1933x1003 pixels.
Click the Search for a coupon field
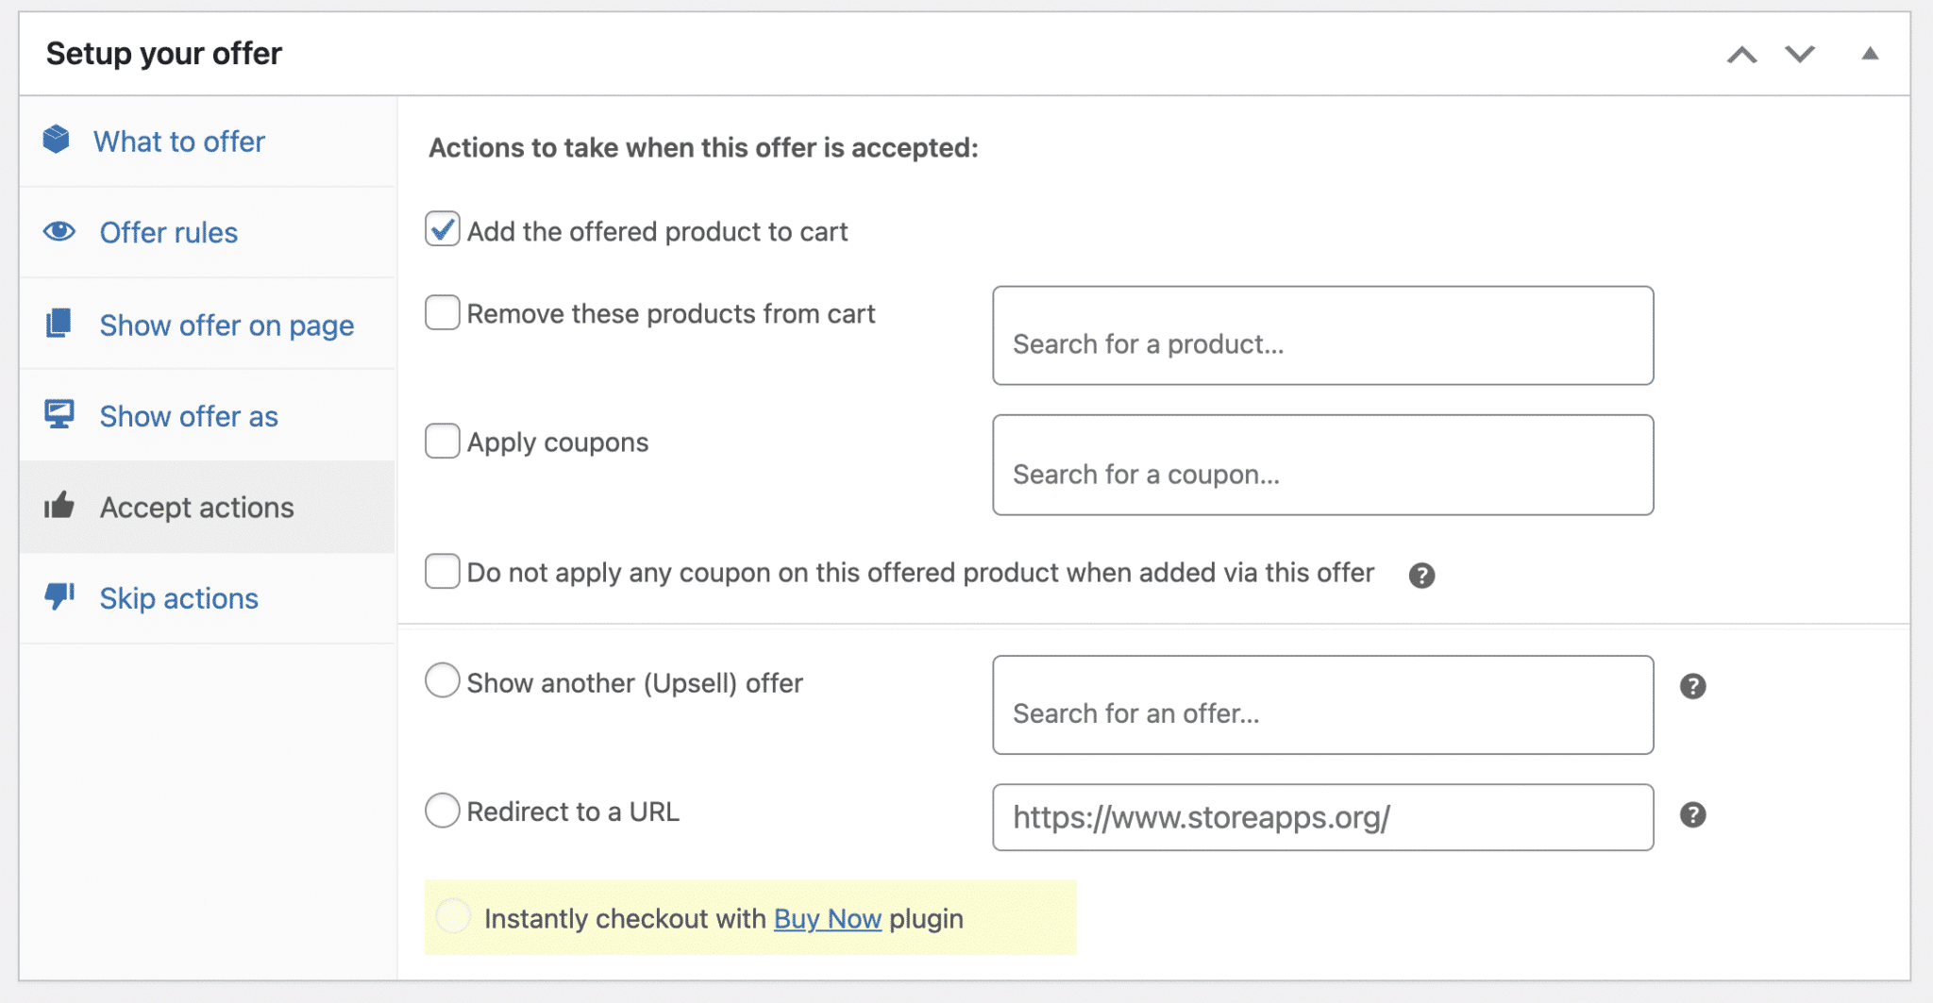click(x=1321, y=464)
